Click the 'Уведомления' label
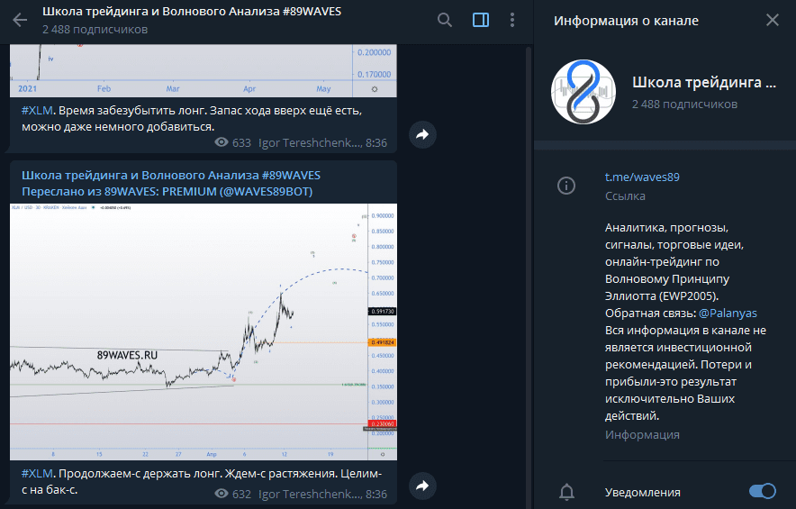The width and height of the screenshot is (796, 509). (643, 492)
